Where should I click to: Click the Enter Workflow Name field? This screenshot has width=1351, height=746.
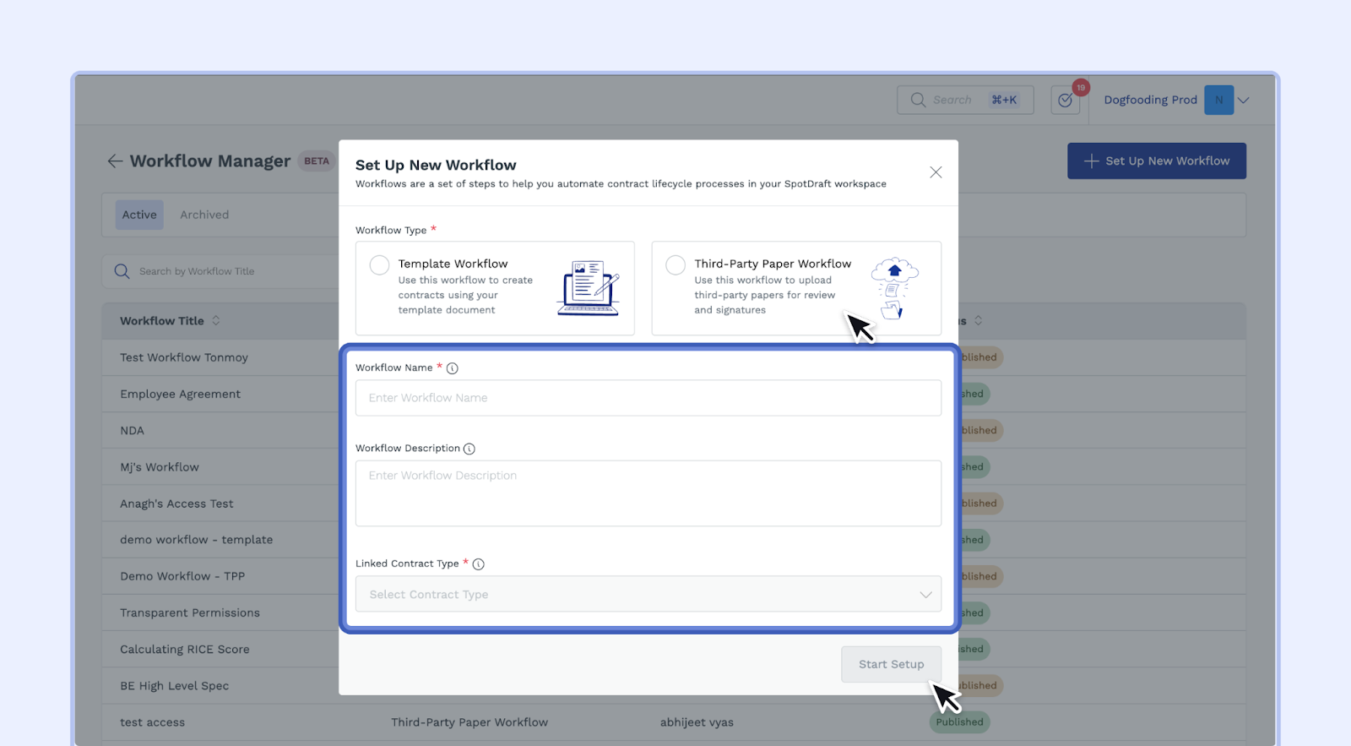click(x=648, y=398)
